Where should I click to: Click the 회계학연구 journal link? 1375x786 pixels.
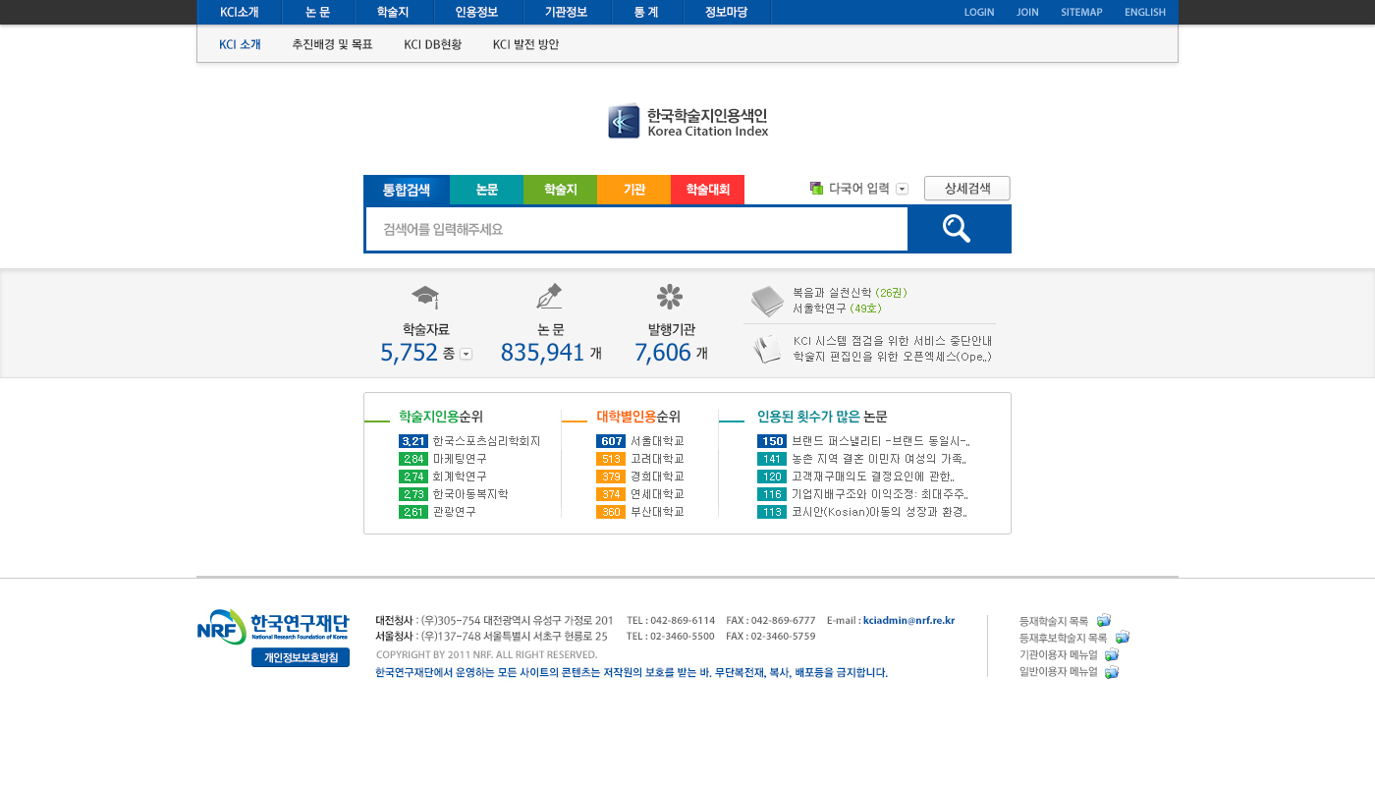click(460, 477)
